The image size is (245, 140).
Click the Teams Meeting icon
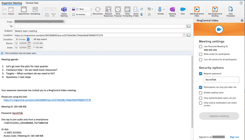(64, 11)
